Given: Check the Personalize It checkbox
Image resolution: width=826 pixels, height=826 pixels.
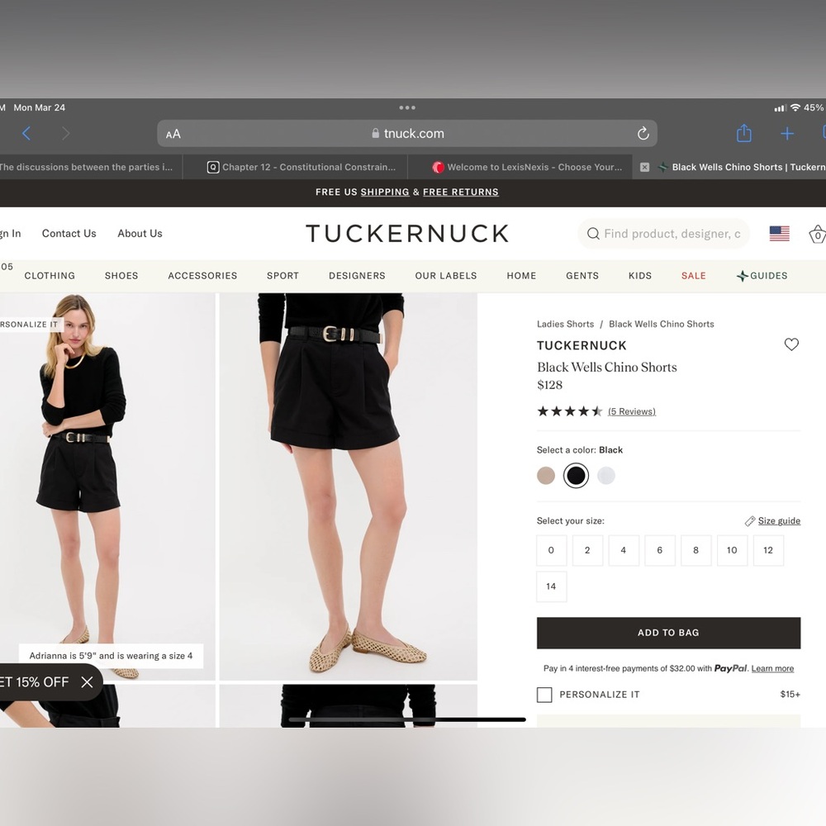Looking at the screenshot, I should (x=544, y=695).
